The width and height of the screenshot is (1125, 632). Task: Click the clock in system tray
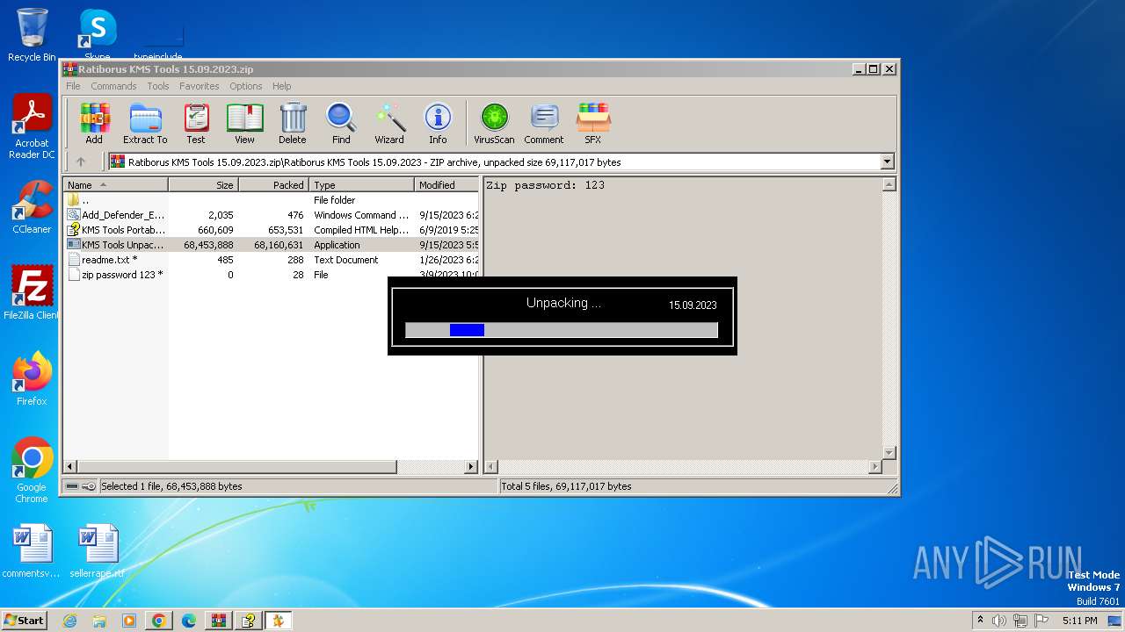point(1079,621)
